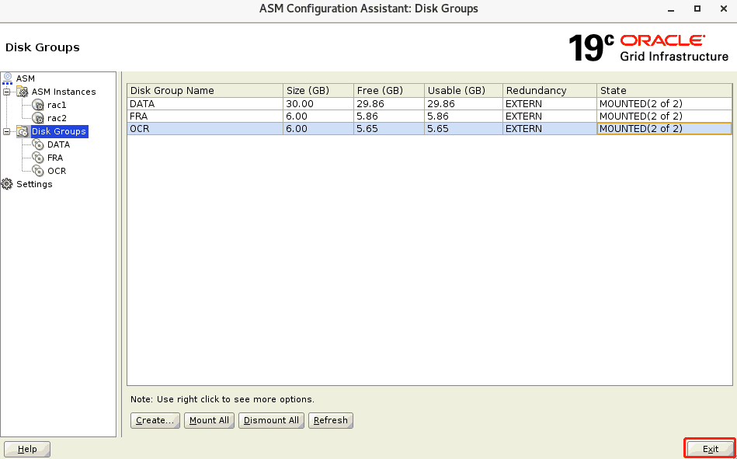The width and height of the screenshot is (737, 459).
Task: Click the Disk Groups folder icon
Action: click(23, 131)
